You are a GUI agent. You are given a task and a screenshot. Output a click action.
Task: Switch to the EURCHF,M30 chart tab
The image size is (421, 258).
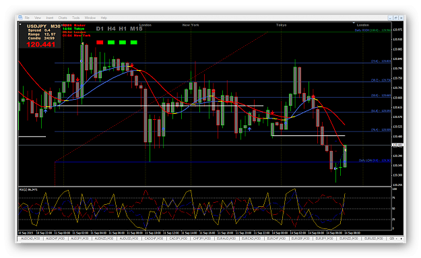[x=276, y=238]
